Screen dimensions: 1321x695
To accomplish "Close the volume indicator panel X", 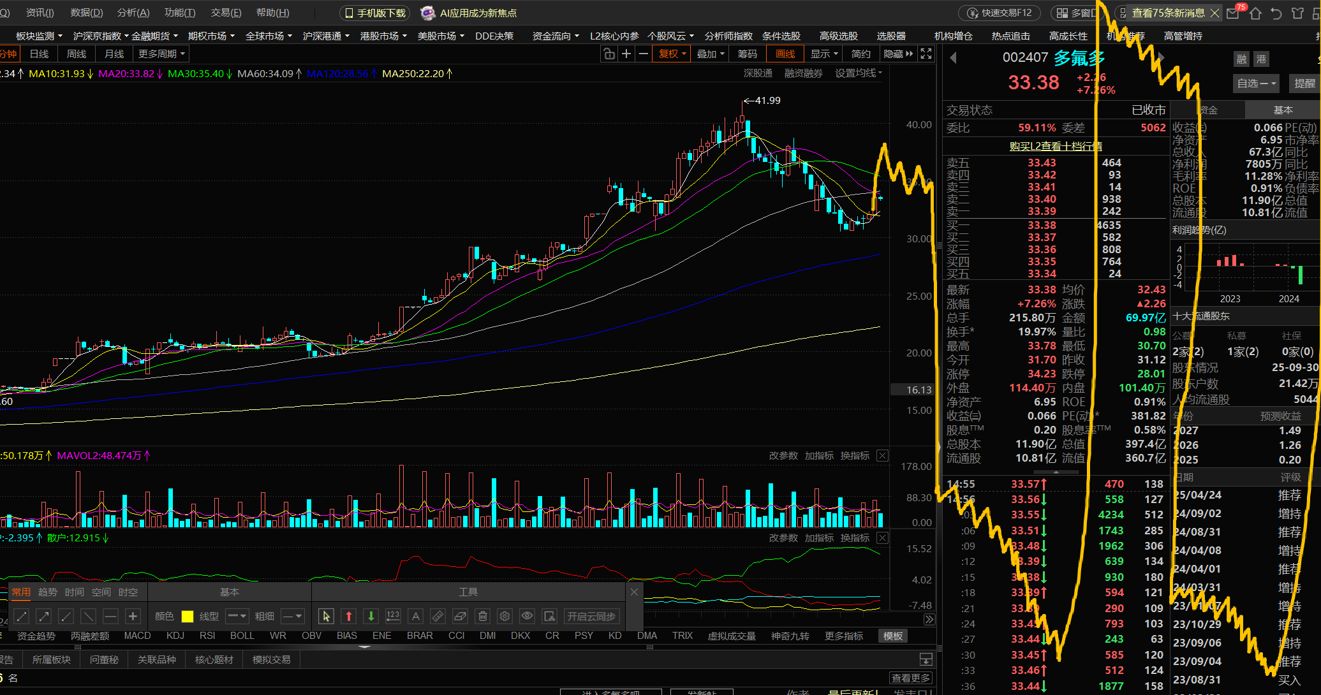I will coord(882,455).
